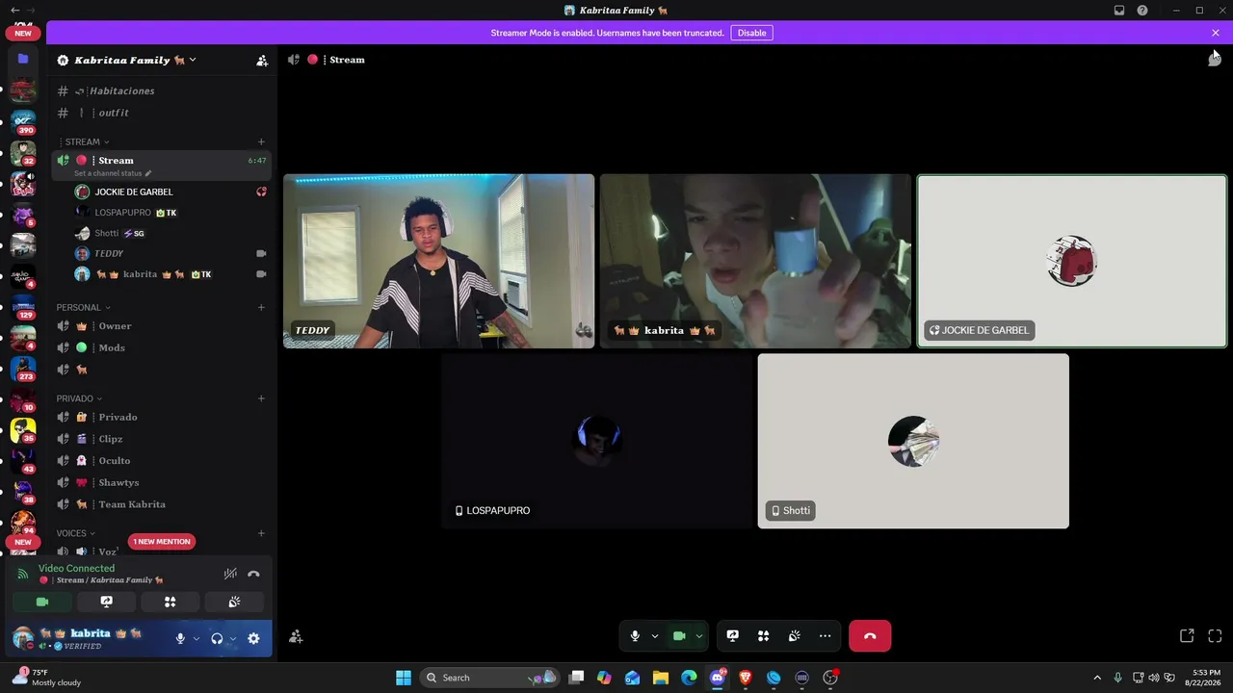Click the invite members icon beside server name

[262, 60]
